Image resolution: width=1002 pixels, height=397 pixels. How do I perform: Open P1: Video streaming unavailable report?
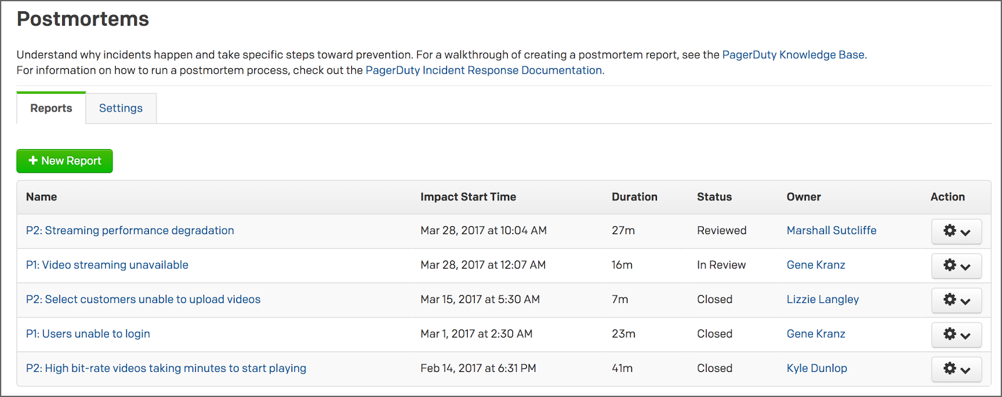pyautogui.click(x=107, y=265)
